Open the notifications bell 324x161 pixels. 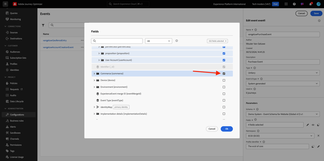pos(310,4)
